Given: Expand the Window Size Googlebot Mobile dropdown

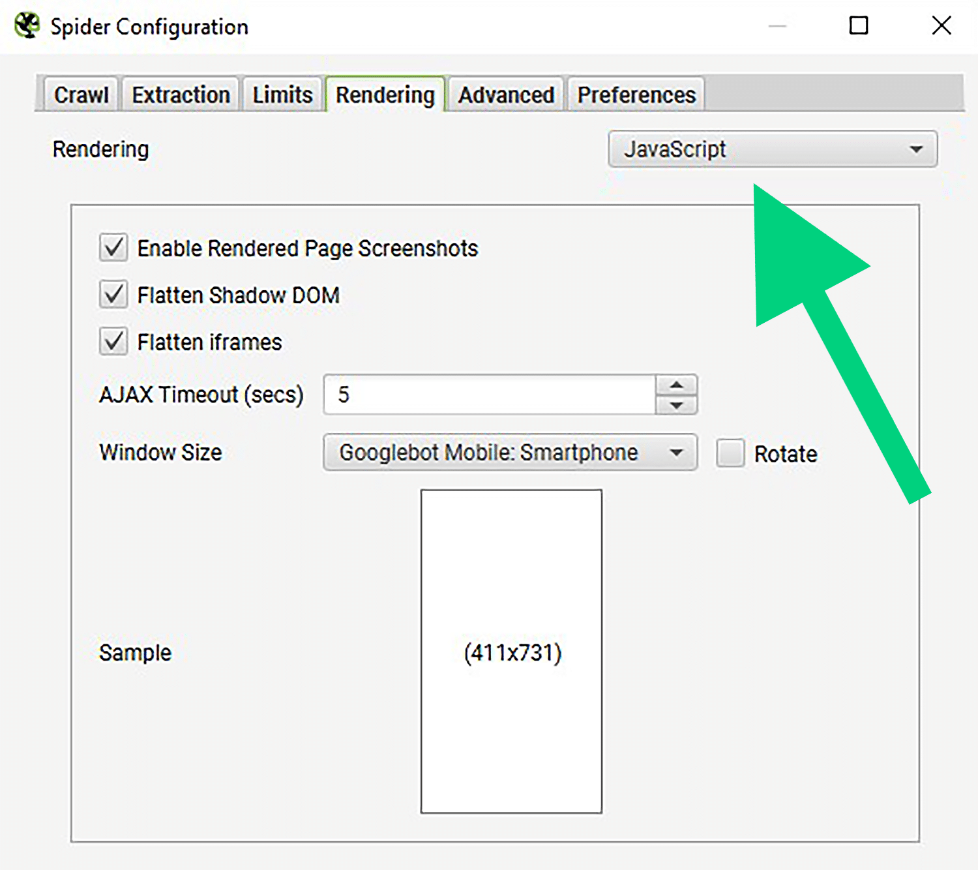Looking at the screenshot, I should [x=510, y=453].
